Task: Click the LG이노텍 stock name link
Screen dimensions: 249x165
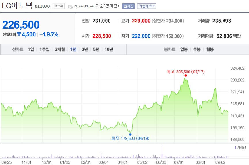Action: pyautogui.click(x=17, y=6)
